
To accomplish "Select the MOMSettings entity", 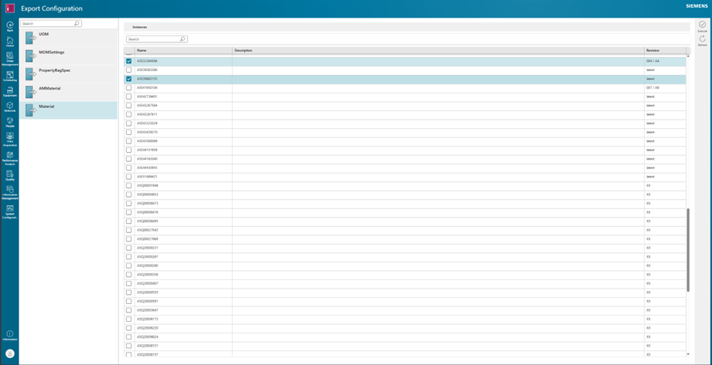I will click(x=69, y=55).
